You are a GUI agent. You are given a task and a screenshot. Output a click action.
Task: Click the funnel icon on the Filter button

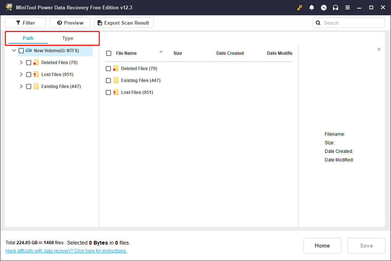click(16, 23)
